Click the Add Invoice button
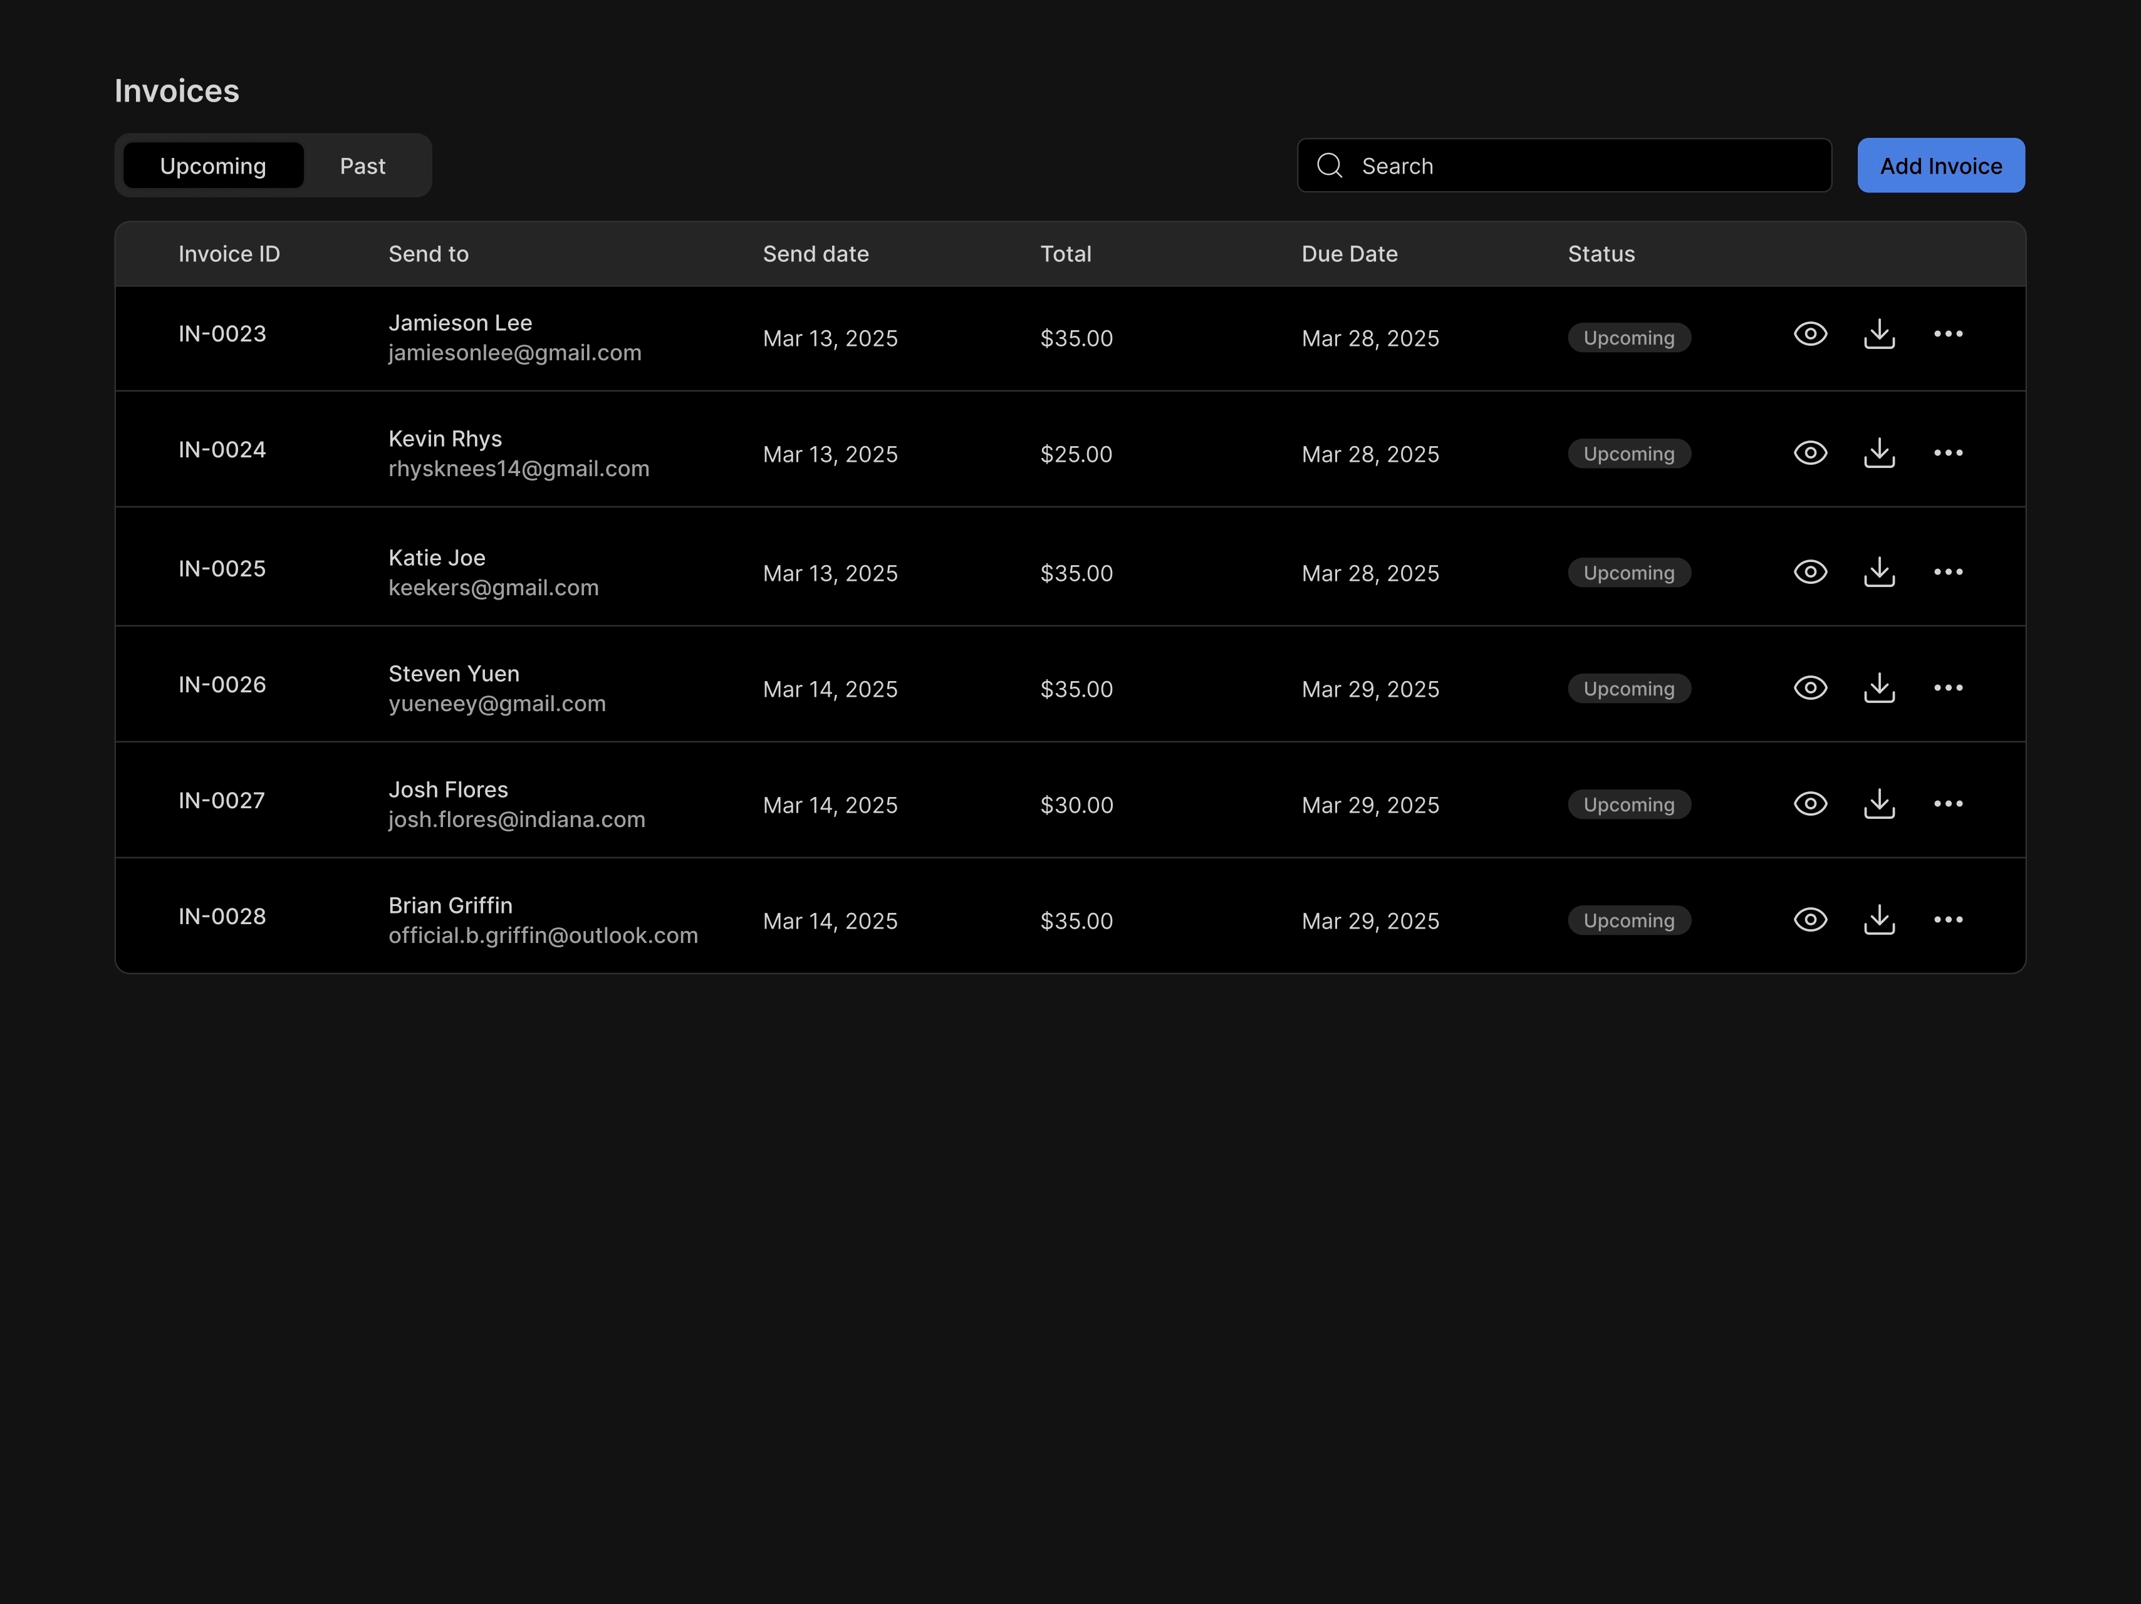The width and height of the screenshot is (2141, 1604). 1940,165
